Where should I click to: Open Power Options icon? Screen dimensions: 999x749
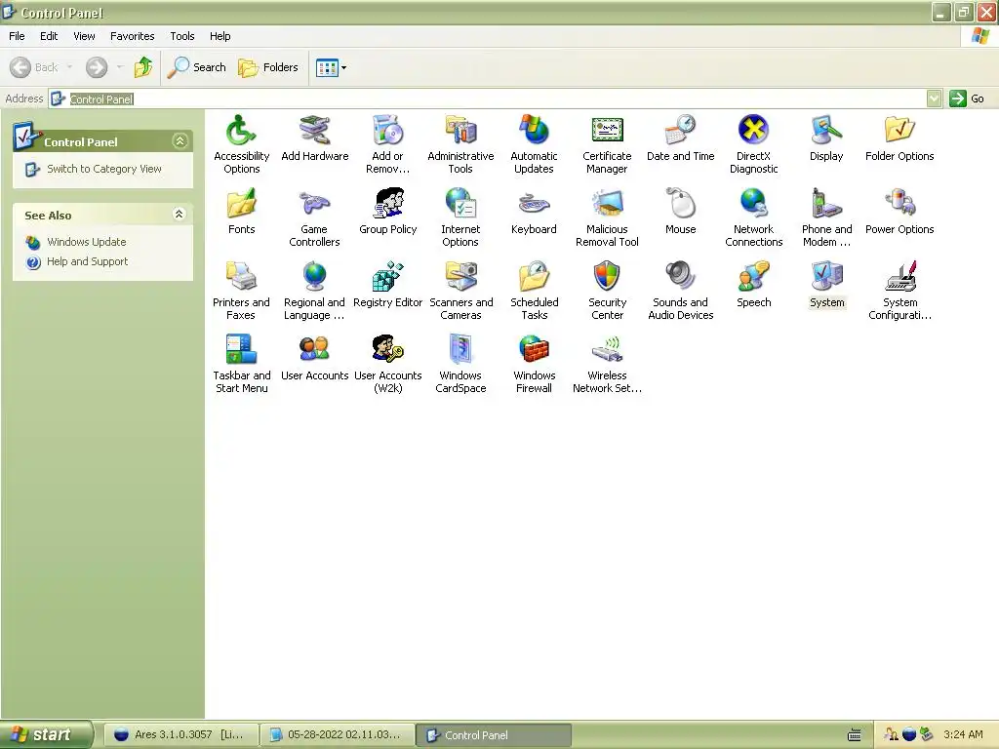point(899,212)
